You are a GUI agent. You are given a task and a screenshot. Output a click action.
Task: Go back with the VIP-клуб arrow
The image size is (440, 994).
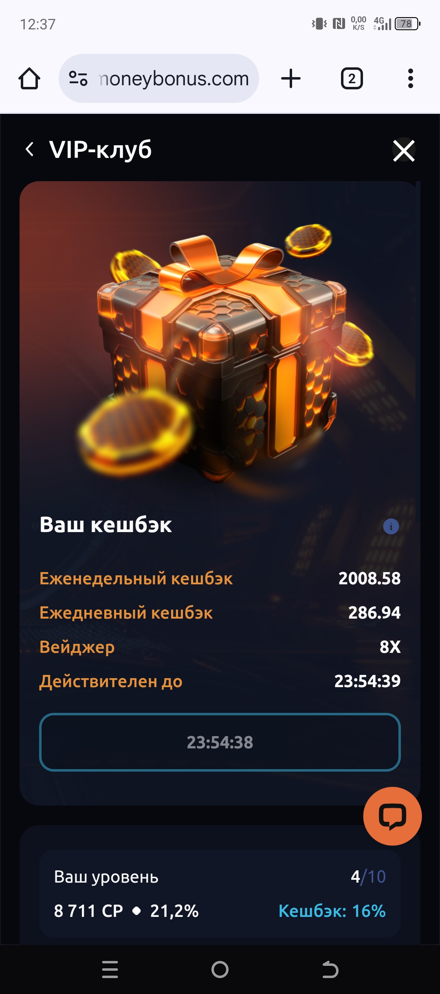point(29,149)
